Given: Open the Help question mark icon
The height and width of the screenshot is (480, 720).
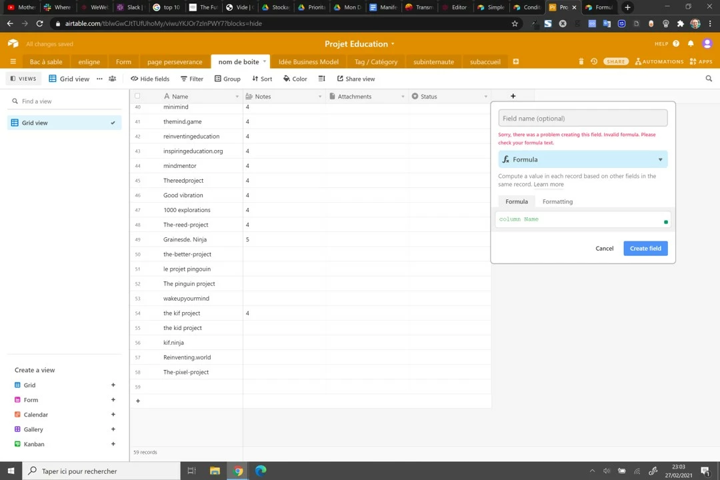Looking at the screenshot, I should click(676, 43).
